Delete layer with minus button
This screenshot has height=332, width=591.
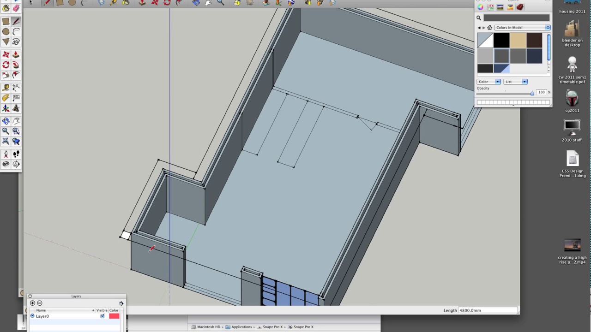39,303
